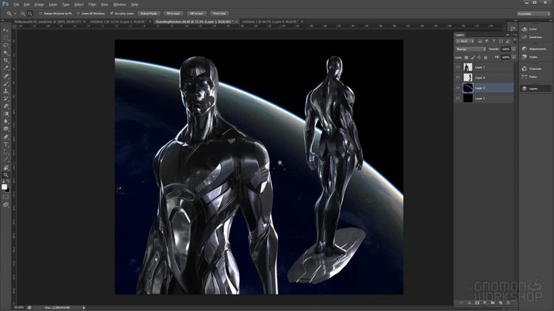Screen dimensions: 554x311
Task: Hide Layer 6 via eye icon
Action: coord(458,78)
